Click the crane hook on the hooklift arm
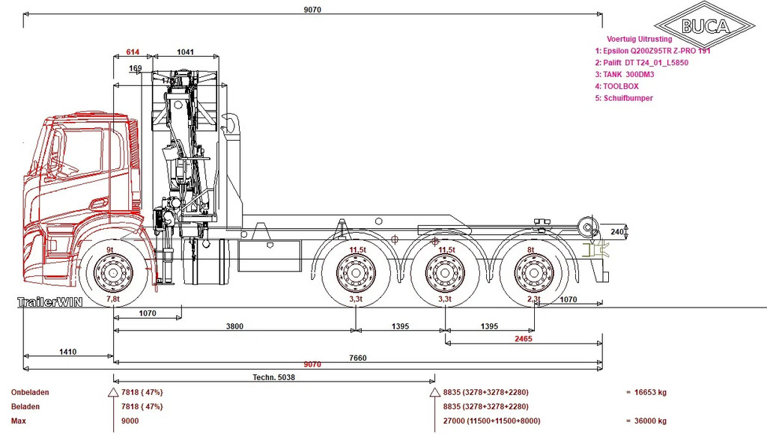 pos(230,123)
